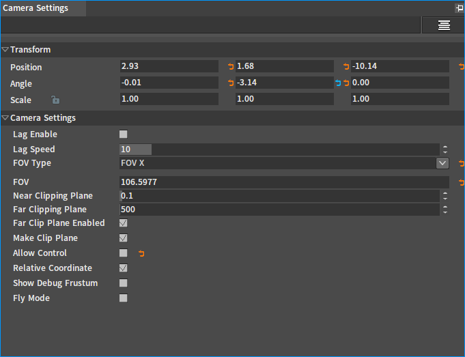This screenshot has width=465, height=357.
Task: Uncheck Far Clip Plane Enabled
Action: [x=124, y=223]
